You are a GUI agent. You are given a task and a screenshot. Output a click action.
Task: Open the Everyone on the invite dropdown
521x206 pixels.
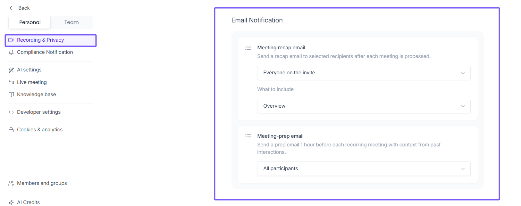(x=364, y=73)
